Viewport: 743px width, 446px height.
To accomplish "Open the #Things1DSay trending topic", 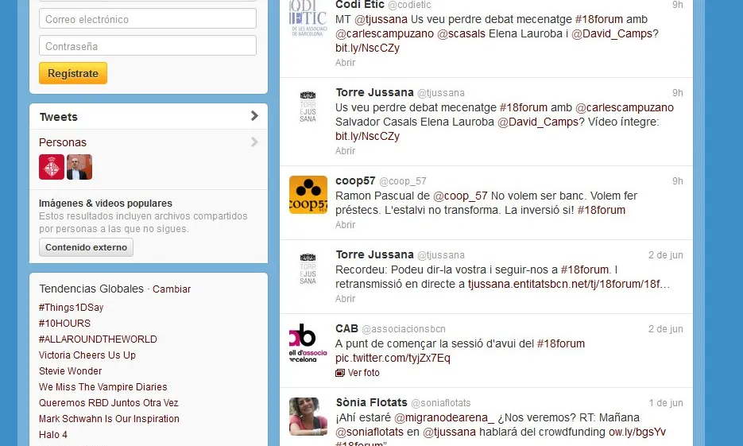I will click(x=71, y=308).
